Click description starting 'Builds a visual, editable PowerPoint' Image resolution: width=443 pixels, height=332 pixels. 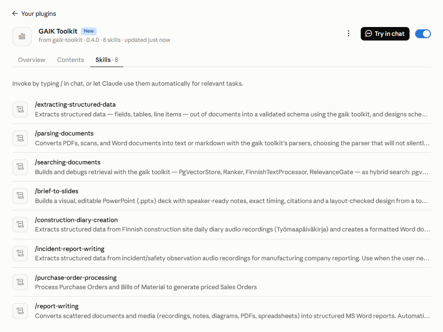231,201
